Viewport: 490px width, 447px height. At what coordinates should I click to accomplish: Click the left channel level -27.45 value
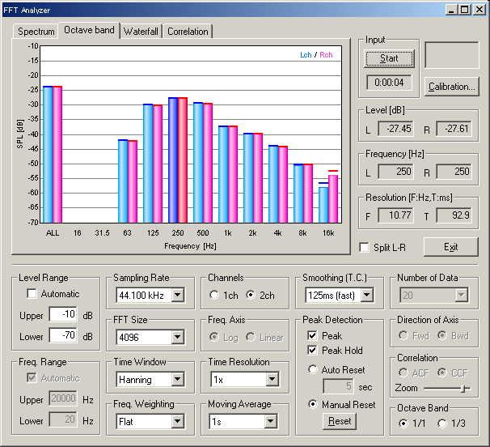[x=395, y=129]
